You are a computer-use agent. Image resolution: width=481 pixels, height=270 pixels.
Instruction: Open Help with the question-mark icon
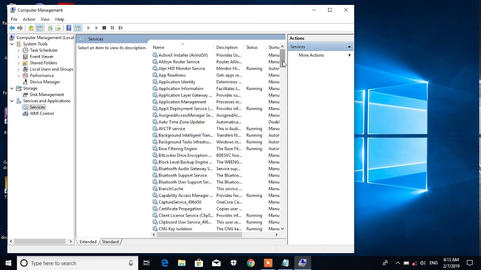[69, 28]
